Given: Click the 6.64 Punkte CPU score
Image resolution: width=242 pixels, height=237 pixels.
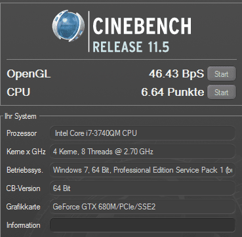Looking at the screenshot, I should pos(172,92).
